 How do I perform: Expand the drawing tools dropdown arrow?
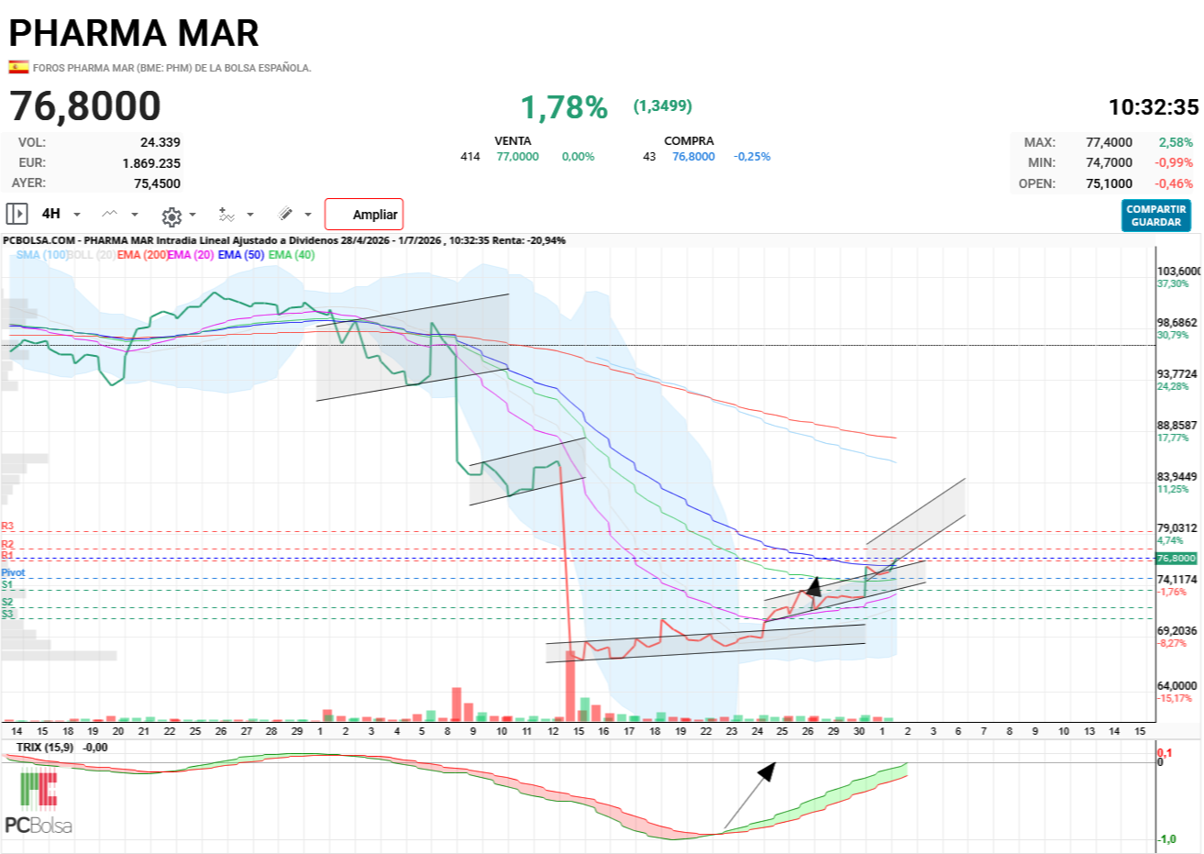pos(308,215)
